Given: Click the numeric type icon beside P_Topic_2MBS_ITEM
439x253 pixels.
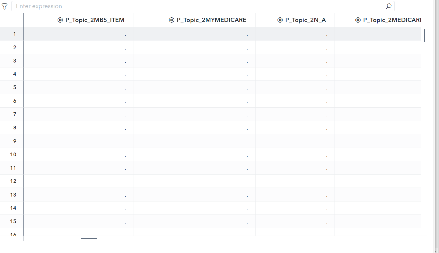Looking at the screenshot, I should [x=60, y=20].
